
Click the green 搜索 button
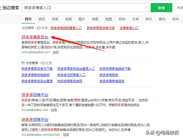point(161,8)
